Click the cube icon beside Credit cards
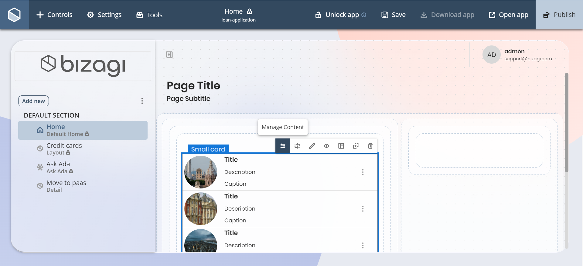583x266 pixels. (x=40, y=148)
